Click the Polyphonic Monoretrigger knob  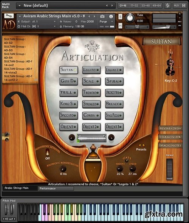click(63, 169)
